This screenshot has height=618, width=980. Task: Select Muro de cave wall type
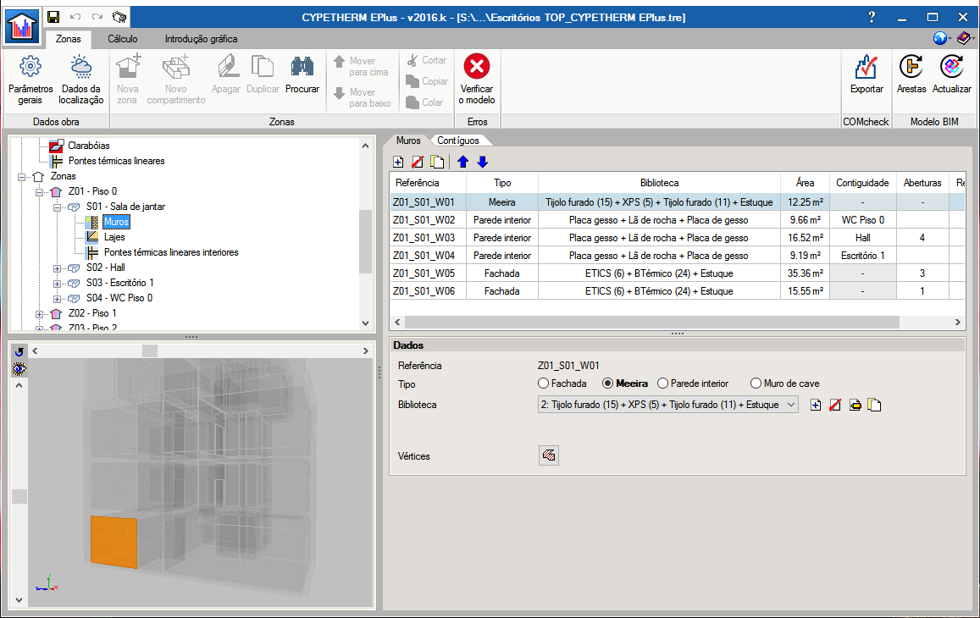[x=784, y=383]
